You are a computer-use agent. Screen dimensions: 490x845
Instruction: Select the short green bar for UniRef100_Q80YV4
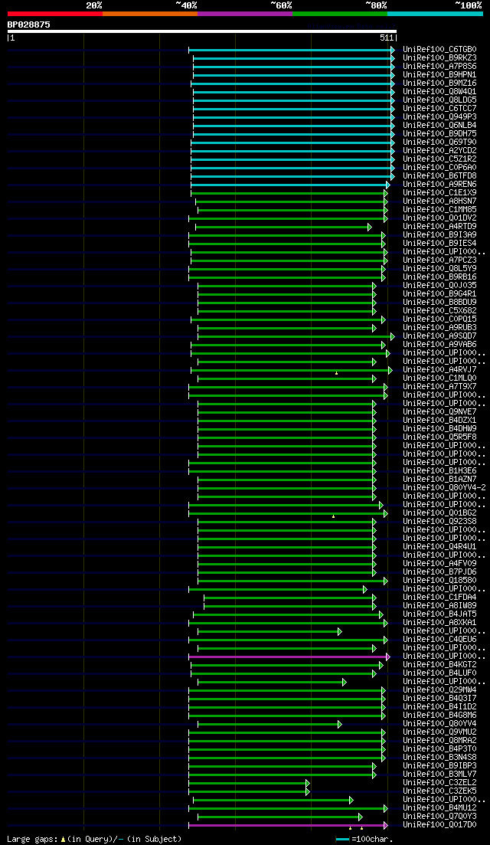(269, 724)
